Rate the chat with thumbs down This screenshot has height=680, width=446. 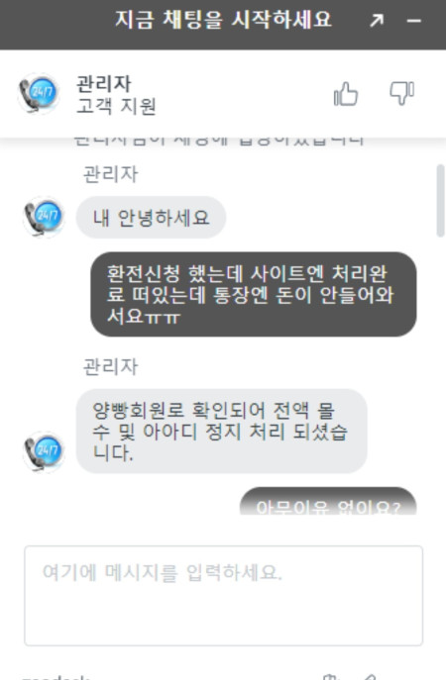point(401,93)
